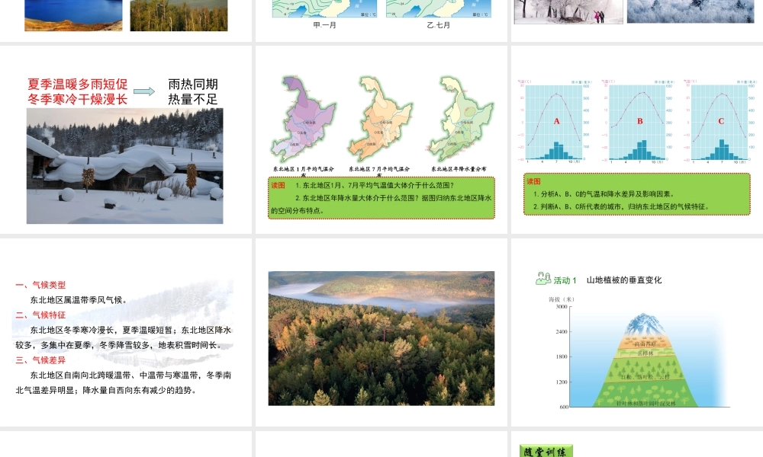
Task: Click caption 东北地区1月平均气温分布
Action: [x=304, y=171]
